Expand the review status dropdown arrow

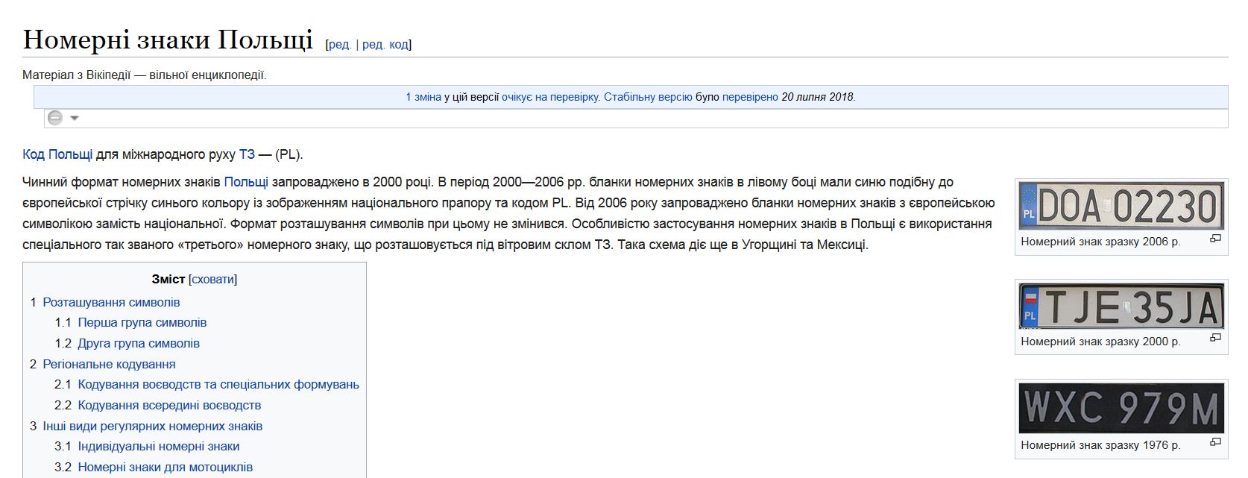[x=75, y=118]
